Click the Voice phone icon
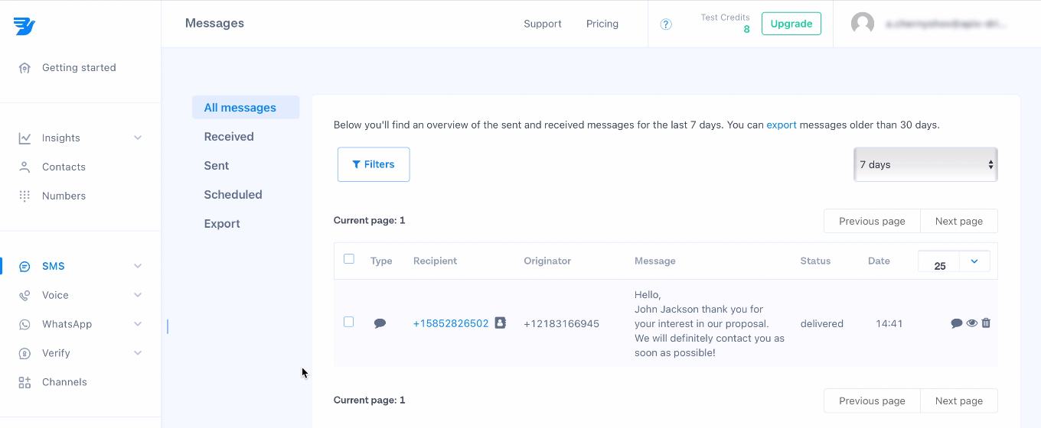 coord(24,295)
